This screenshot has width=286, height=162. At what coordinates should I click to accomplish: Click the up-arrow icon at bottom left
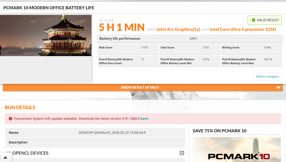pyautogui.click(x=6, y=157)
